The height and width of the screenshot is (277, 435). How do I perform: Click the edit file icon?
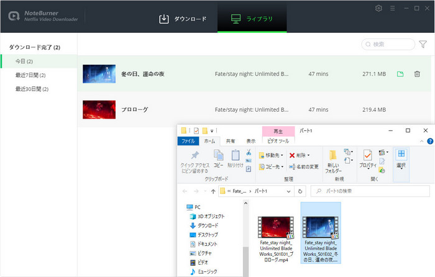point(382,161)
